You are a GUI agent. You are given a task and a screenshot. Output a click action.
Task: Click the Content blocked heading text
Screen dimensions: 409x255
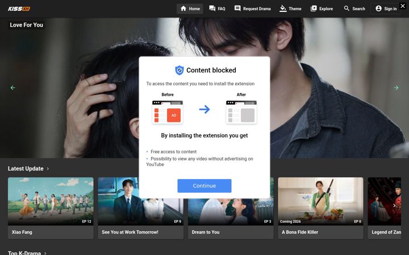[211, 70]
